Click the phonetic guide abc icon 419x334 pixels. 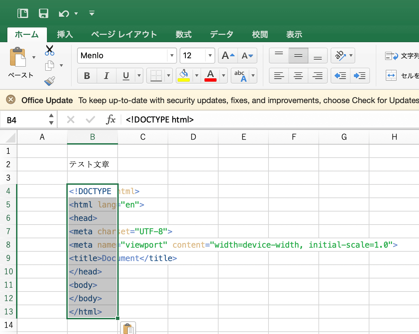pyautogui.click(x=240, y=76)
